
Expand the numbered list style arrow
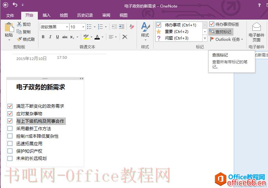(x=106, y=27)
